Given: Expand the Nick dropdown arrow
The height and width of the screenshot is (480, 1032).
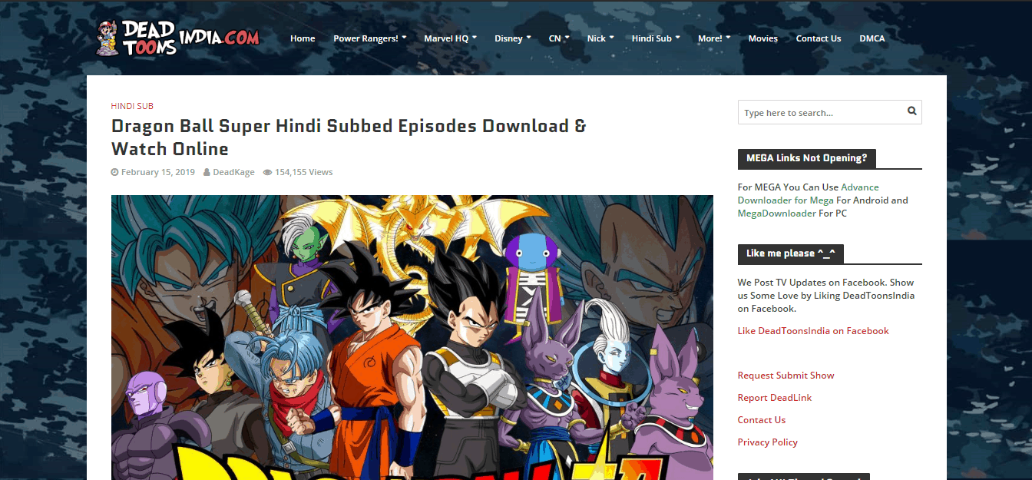Looking at the screenshot, I should click(611, 37).
